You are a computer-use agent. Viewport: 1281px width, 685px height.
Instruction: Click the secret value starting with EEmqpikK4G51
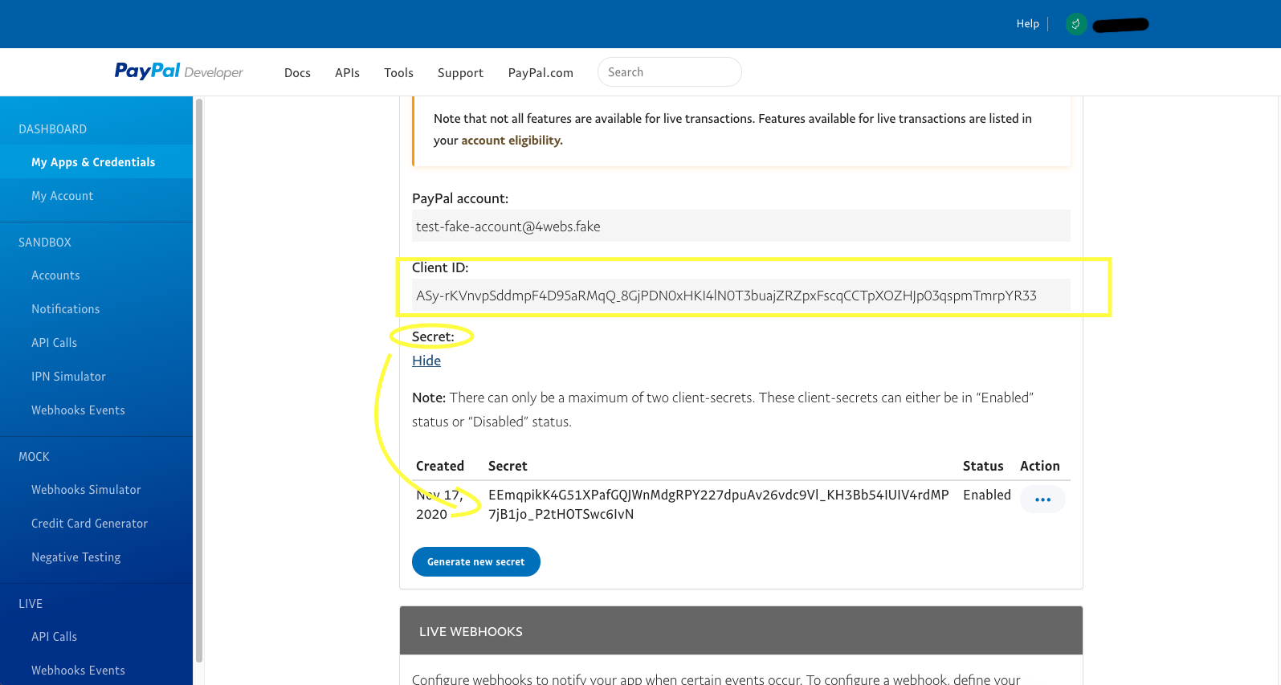pos(718,504)
